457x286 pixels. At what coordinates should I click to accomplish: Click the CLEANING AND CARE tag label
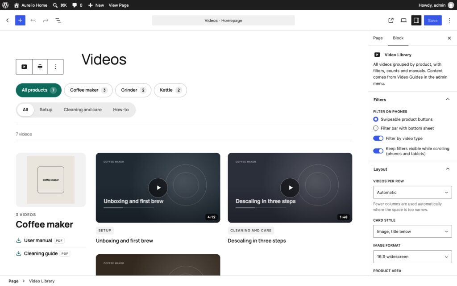[x=251, y=231]
